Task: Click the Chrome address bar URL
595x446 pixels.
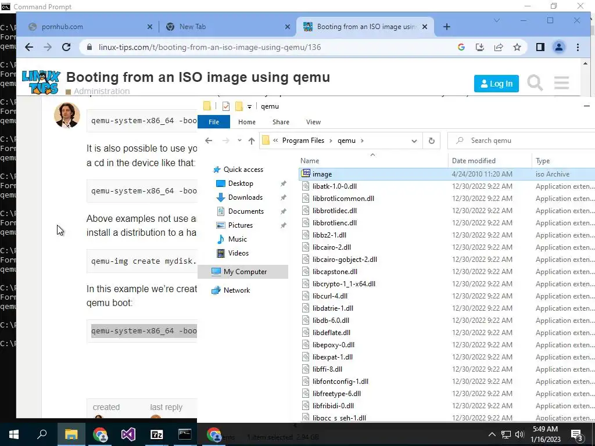Action: click(209, 48)
